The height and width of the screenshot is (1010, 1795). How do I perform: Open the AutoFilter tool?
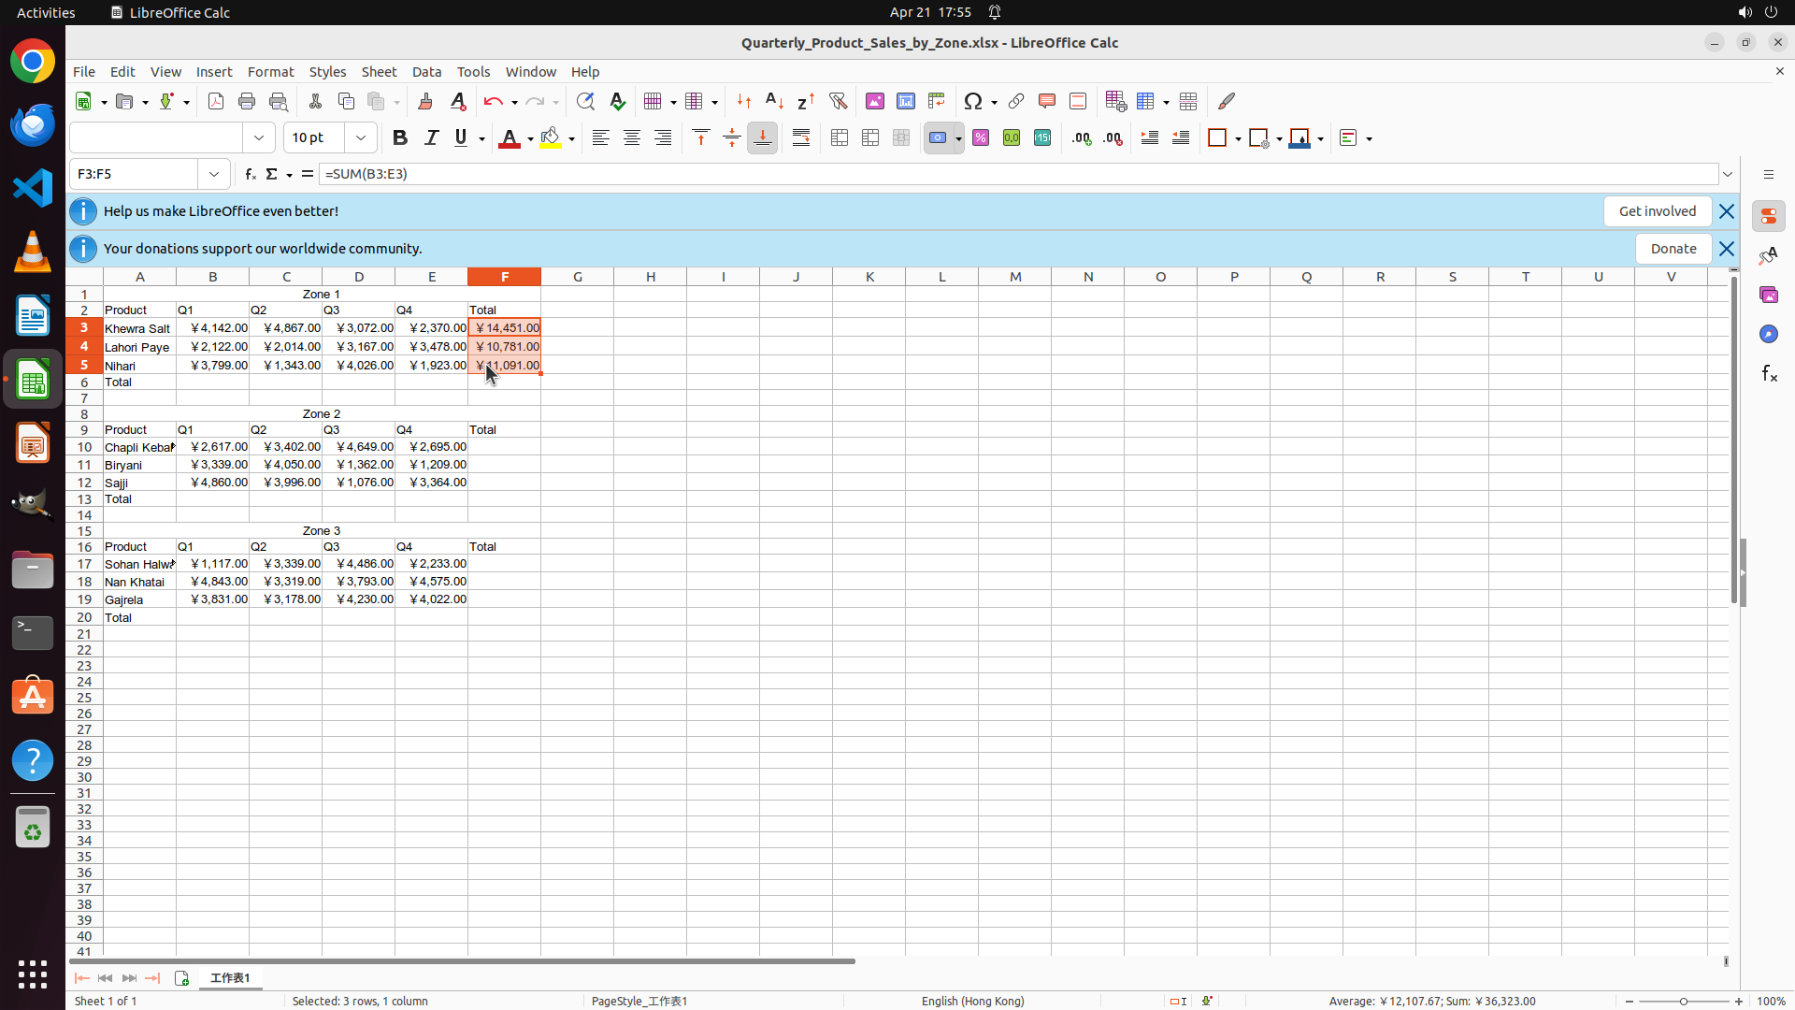[838, 101]
